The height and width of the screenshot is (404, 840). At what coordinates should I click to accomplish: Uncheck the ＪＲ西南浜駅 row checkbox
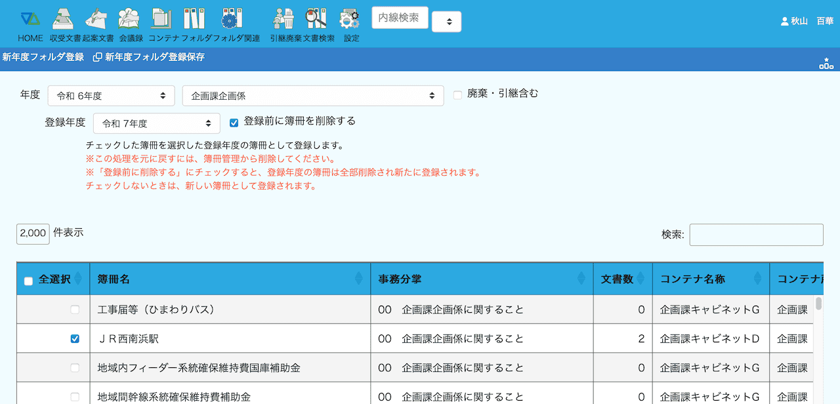75,339
